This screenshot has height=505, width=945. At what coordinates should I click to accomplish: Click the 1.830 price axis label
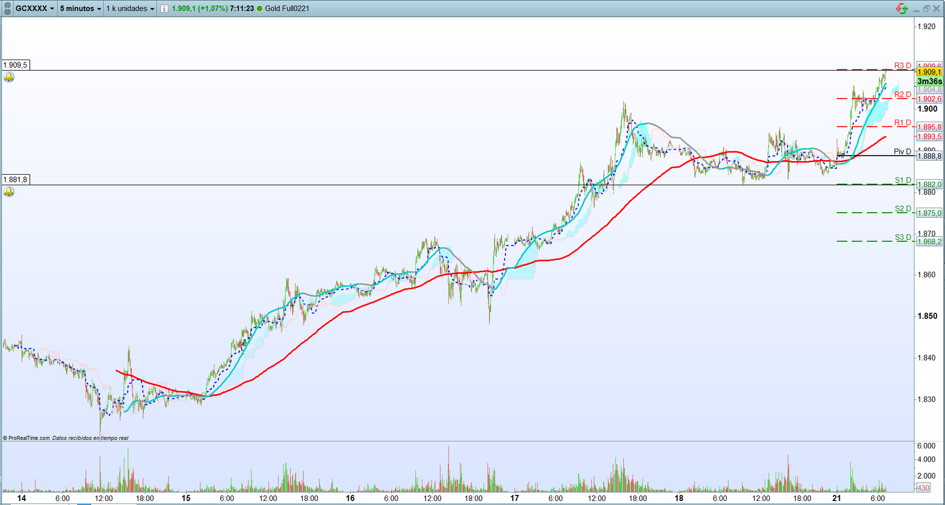927,399
